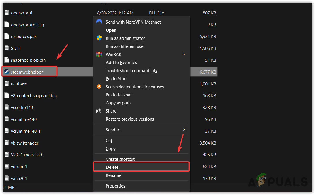Viewport: 315px width, 195px height.
Task: Click the SDL3 file icon
Action: 6,48
